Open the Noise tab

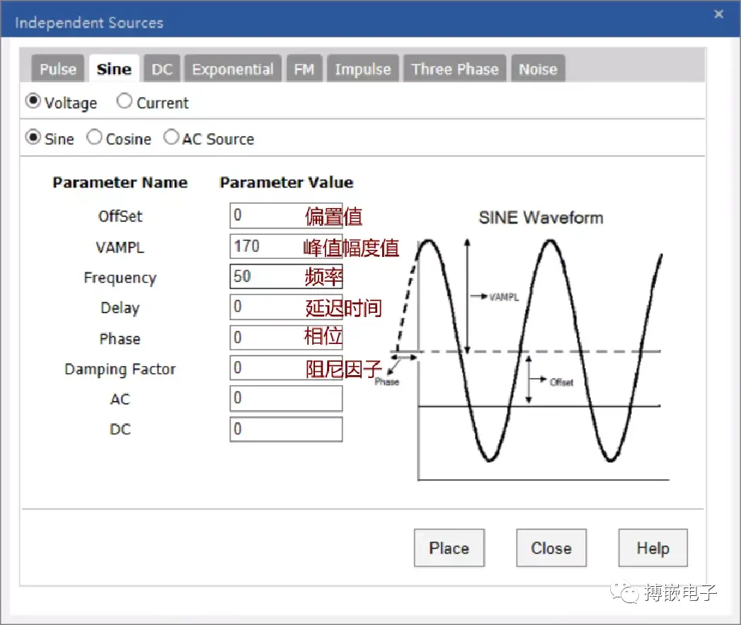pyautogui.click(x=538, y=69)
